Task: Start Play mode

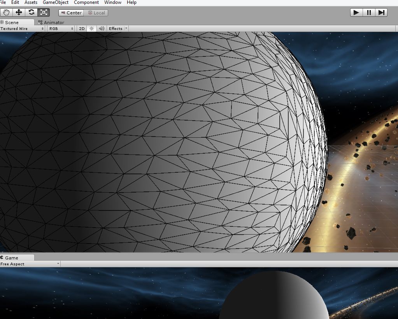Action: 356,12
